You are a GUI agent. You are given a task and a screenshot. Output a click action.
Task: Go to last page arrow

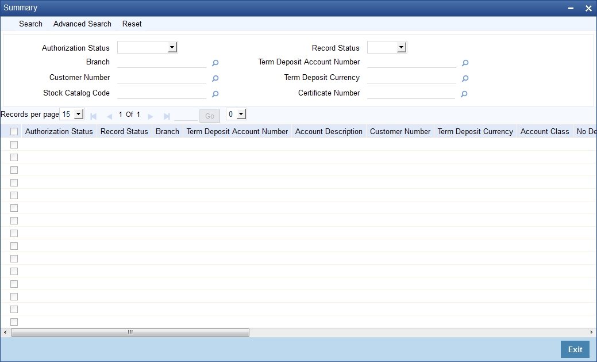[167, 116]
